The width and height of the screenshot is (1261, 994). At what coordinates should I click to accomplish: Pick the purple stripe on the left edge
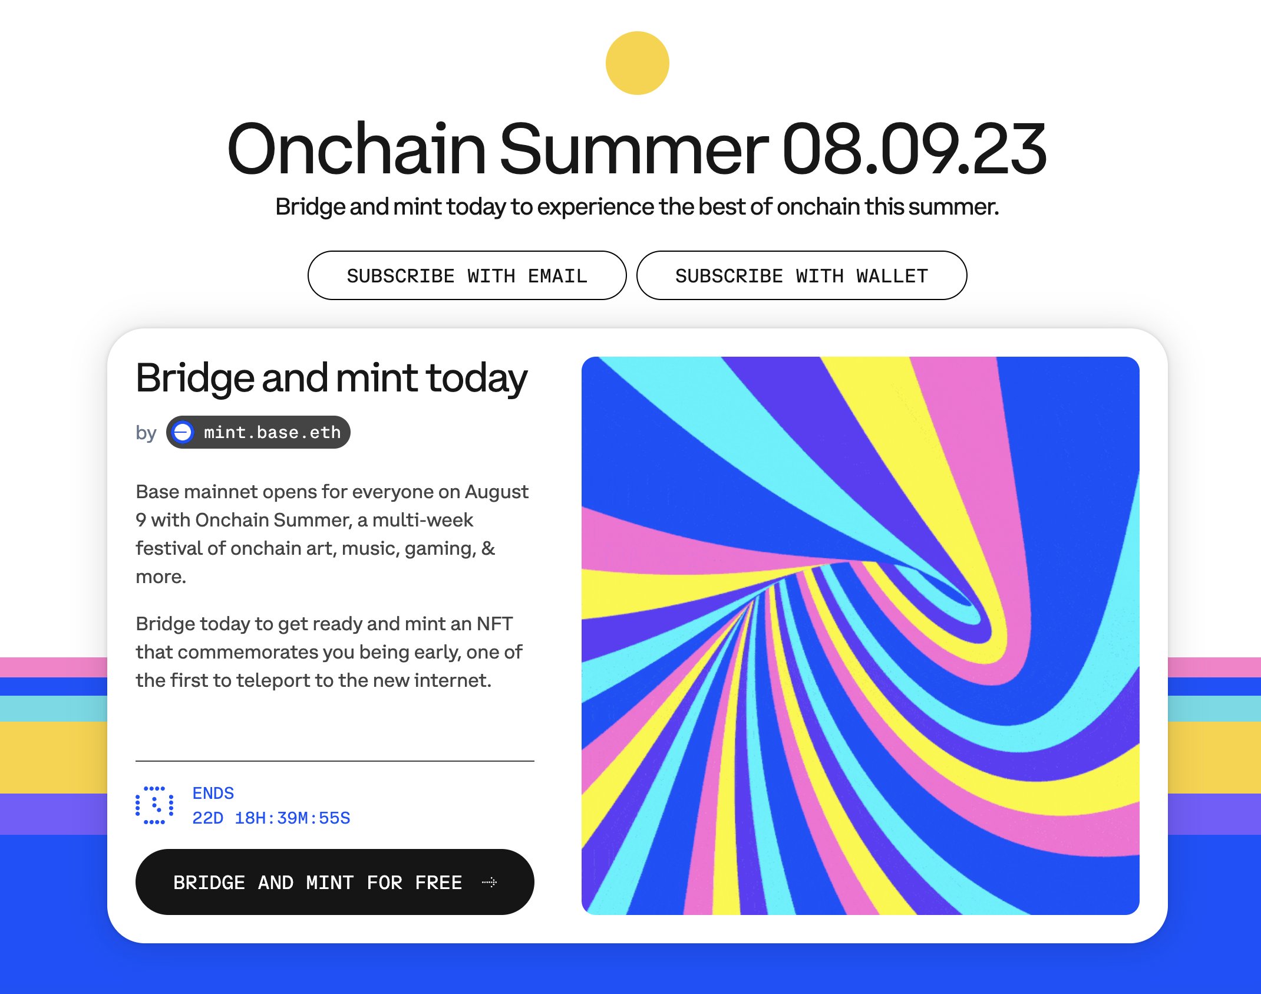[x=53, y=814]
